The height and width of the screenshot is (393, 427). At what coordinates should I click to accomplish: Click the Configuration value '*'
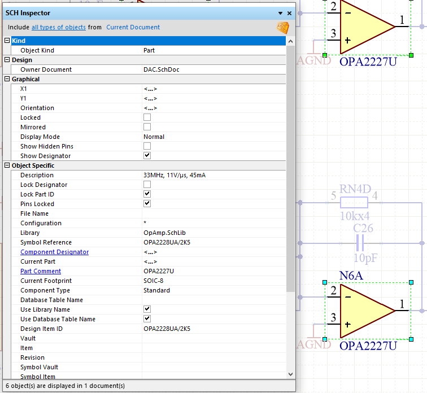tap(213, 223)
